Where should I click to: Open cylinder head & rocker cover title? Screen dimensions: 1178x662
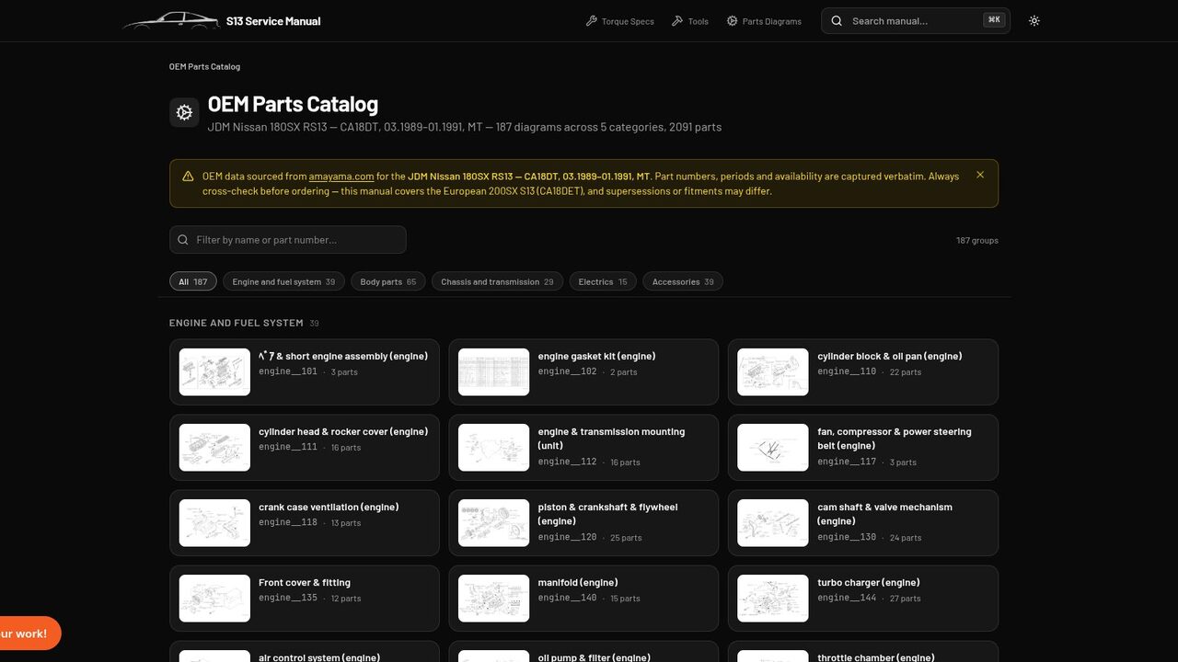click(x=343, y=431)
